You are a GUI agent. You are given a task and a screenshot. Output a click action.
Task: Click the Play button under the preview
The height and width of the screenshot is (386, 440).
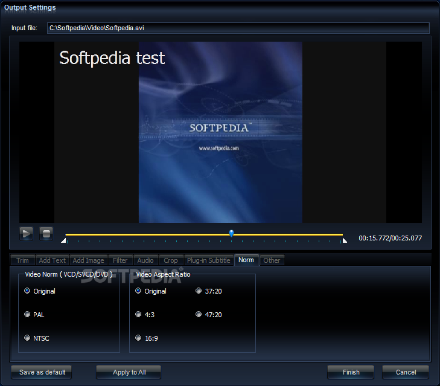click(x=26, y=233)
